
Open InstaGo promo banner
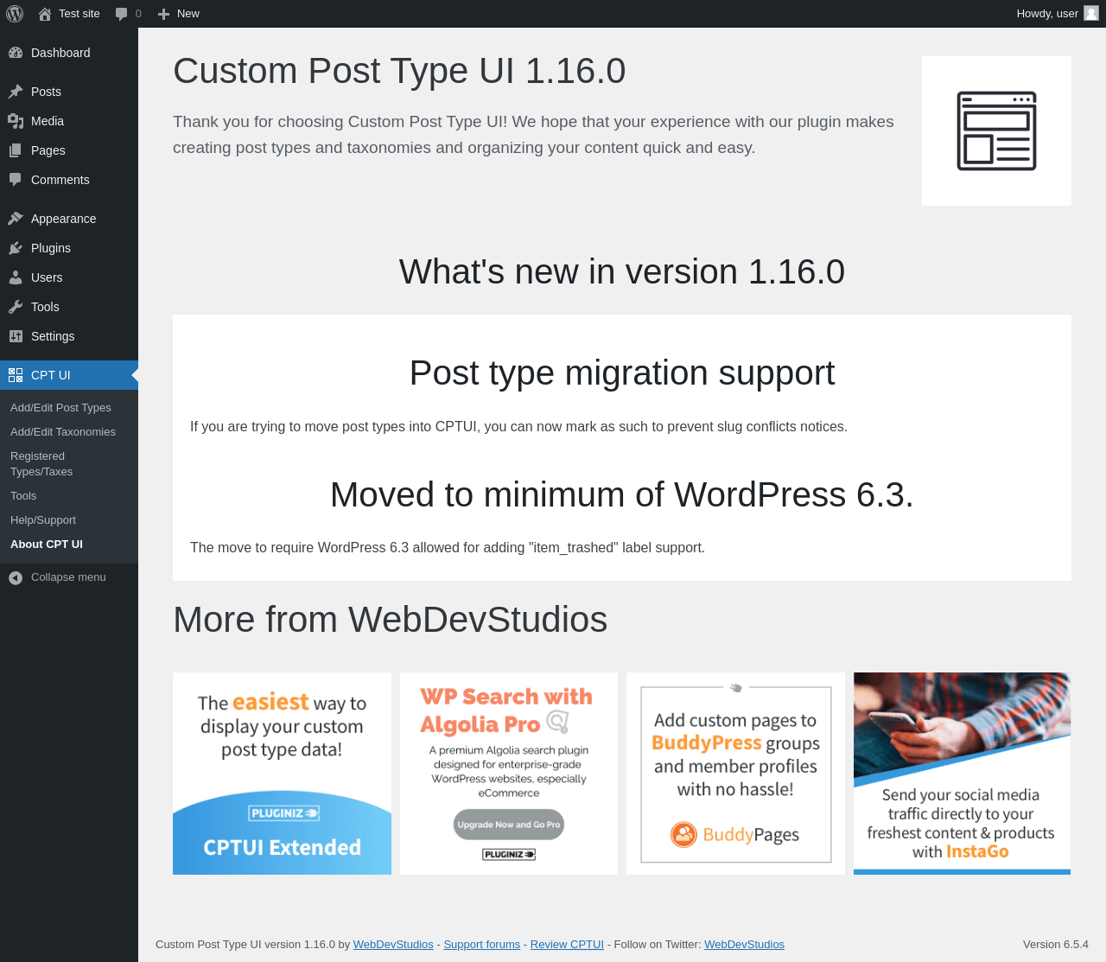(962, 774)
